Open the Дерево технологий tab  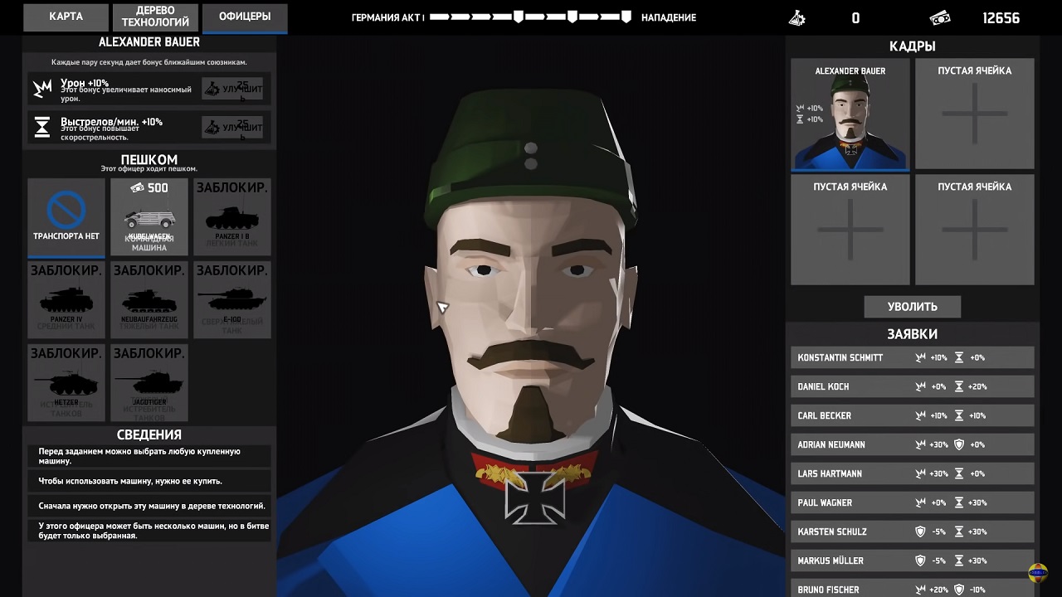point(155,17)
